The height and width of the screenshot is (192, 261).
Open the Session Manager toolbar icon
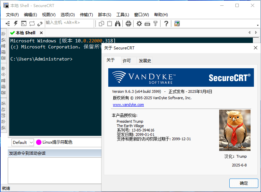click(8, 24)
